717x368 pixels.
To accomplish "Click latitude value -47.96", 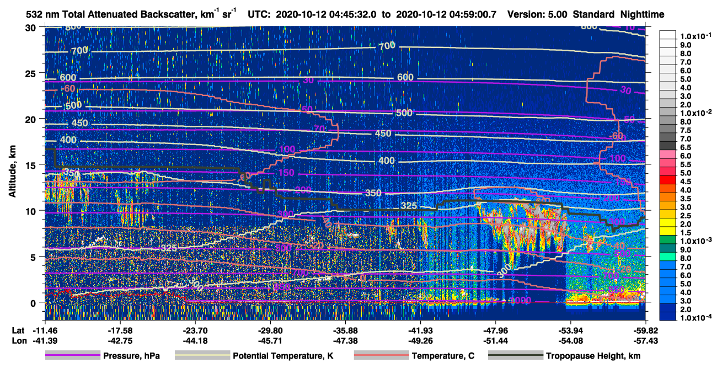I will click(495, 330).
